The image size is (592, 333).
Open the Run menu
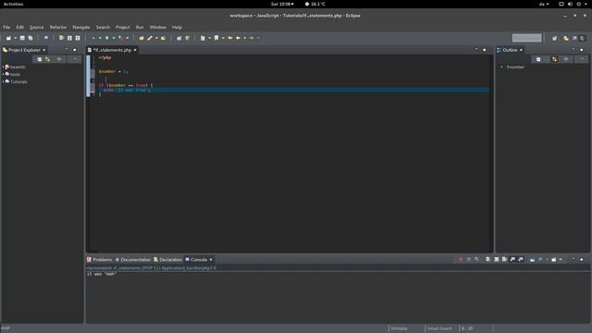[140, 27]
